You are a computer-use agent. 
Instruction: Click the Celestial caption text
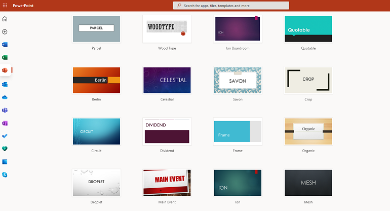click(x=167, y=99)
